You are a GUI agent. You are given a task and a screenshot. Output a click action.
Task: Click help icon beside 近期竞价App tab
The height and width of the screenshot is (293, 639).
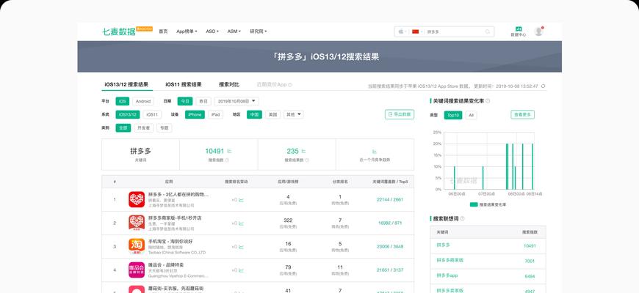point(290,85)
